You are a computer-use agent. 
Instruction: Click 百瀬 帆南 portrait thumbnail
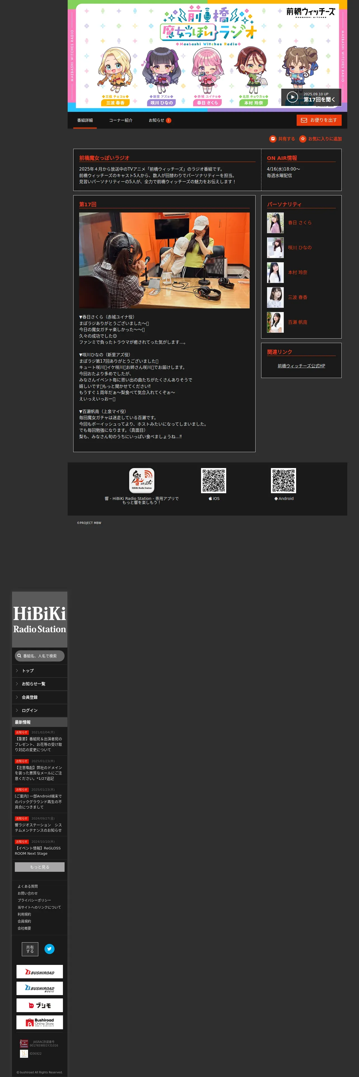275,322
